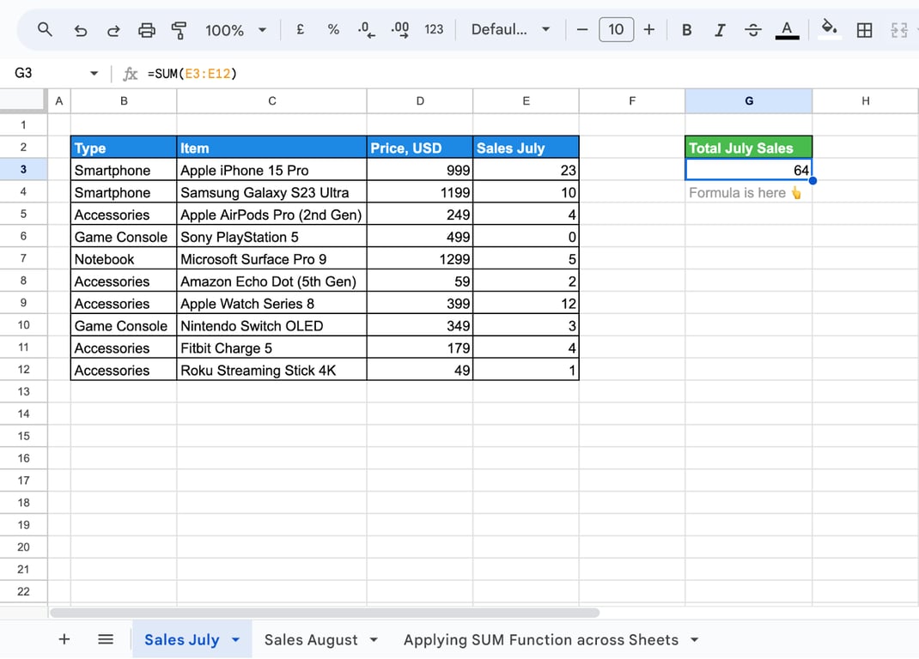919x659 pixels.
Task: Click the redo arrow icon
Action: pos(113,30)
